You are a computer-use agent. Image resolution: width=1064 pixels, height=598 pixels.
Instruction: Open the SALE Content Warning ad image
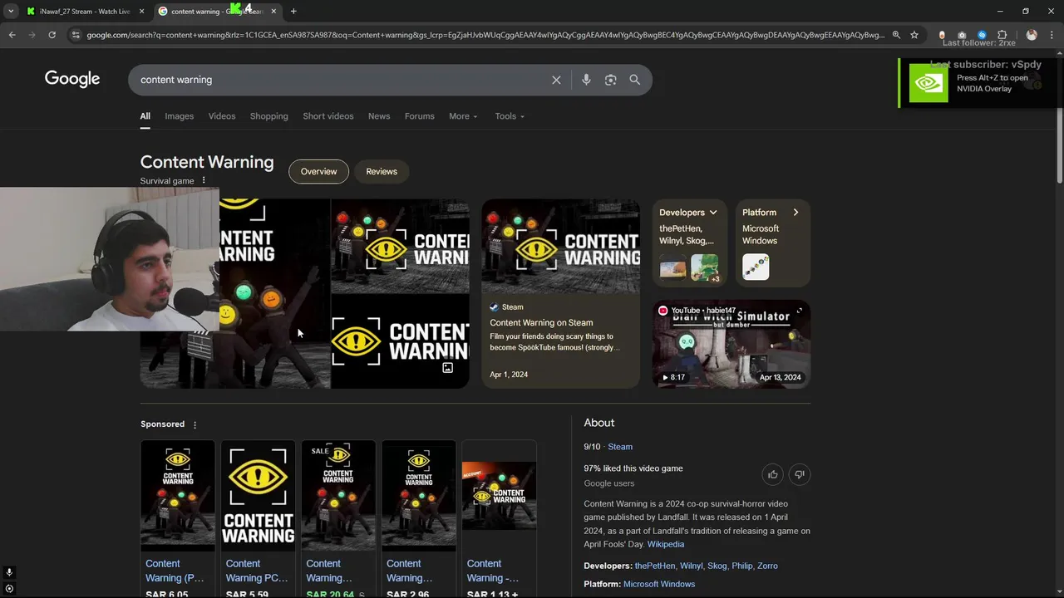[338, 496]
